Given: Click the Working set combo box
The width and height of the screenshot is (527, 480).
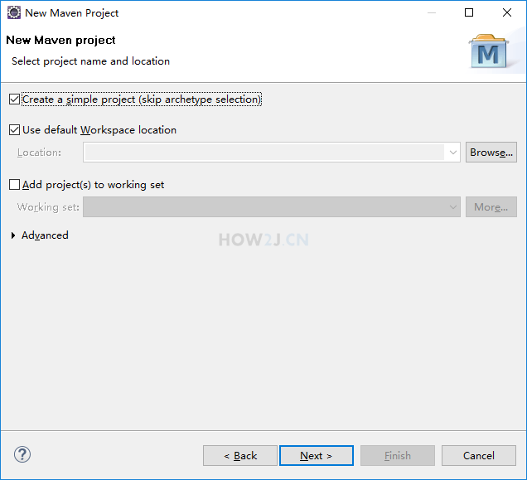Looking at the screenshot, I should point(272,207).
